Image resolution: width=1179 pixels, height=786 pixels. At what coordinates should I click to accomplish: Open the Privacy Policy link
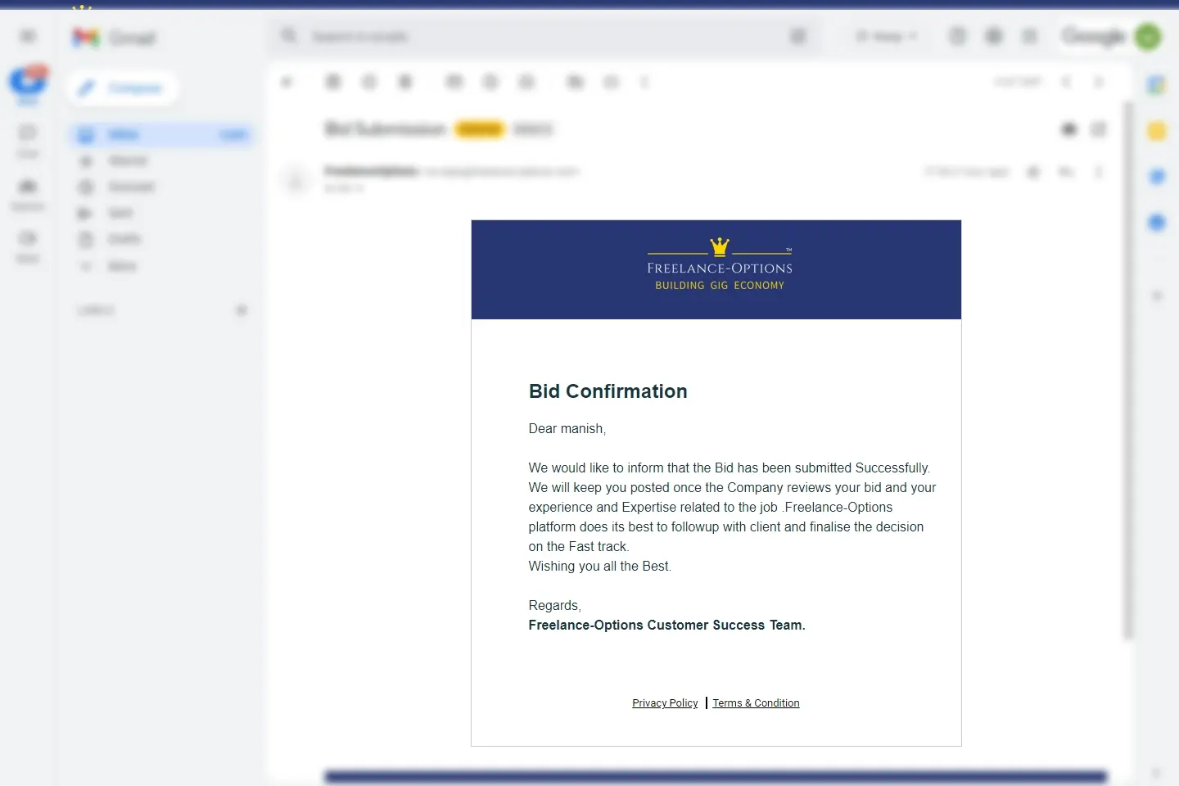[x=665, y=703]
